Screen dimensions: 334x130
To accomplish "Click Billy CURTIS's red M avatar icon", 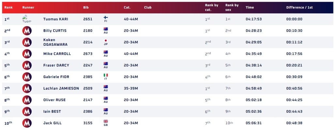I will coord(27,31).
